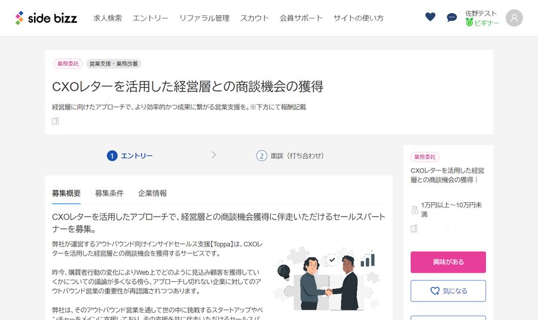The width and height of the screenshot is (538, 320).
Task: Click the overview heading starting CXOレターを活用したアプローチ
Action: pyautogui.click(x=219, y=223)
